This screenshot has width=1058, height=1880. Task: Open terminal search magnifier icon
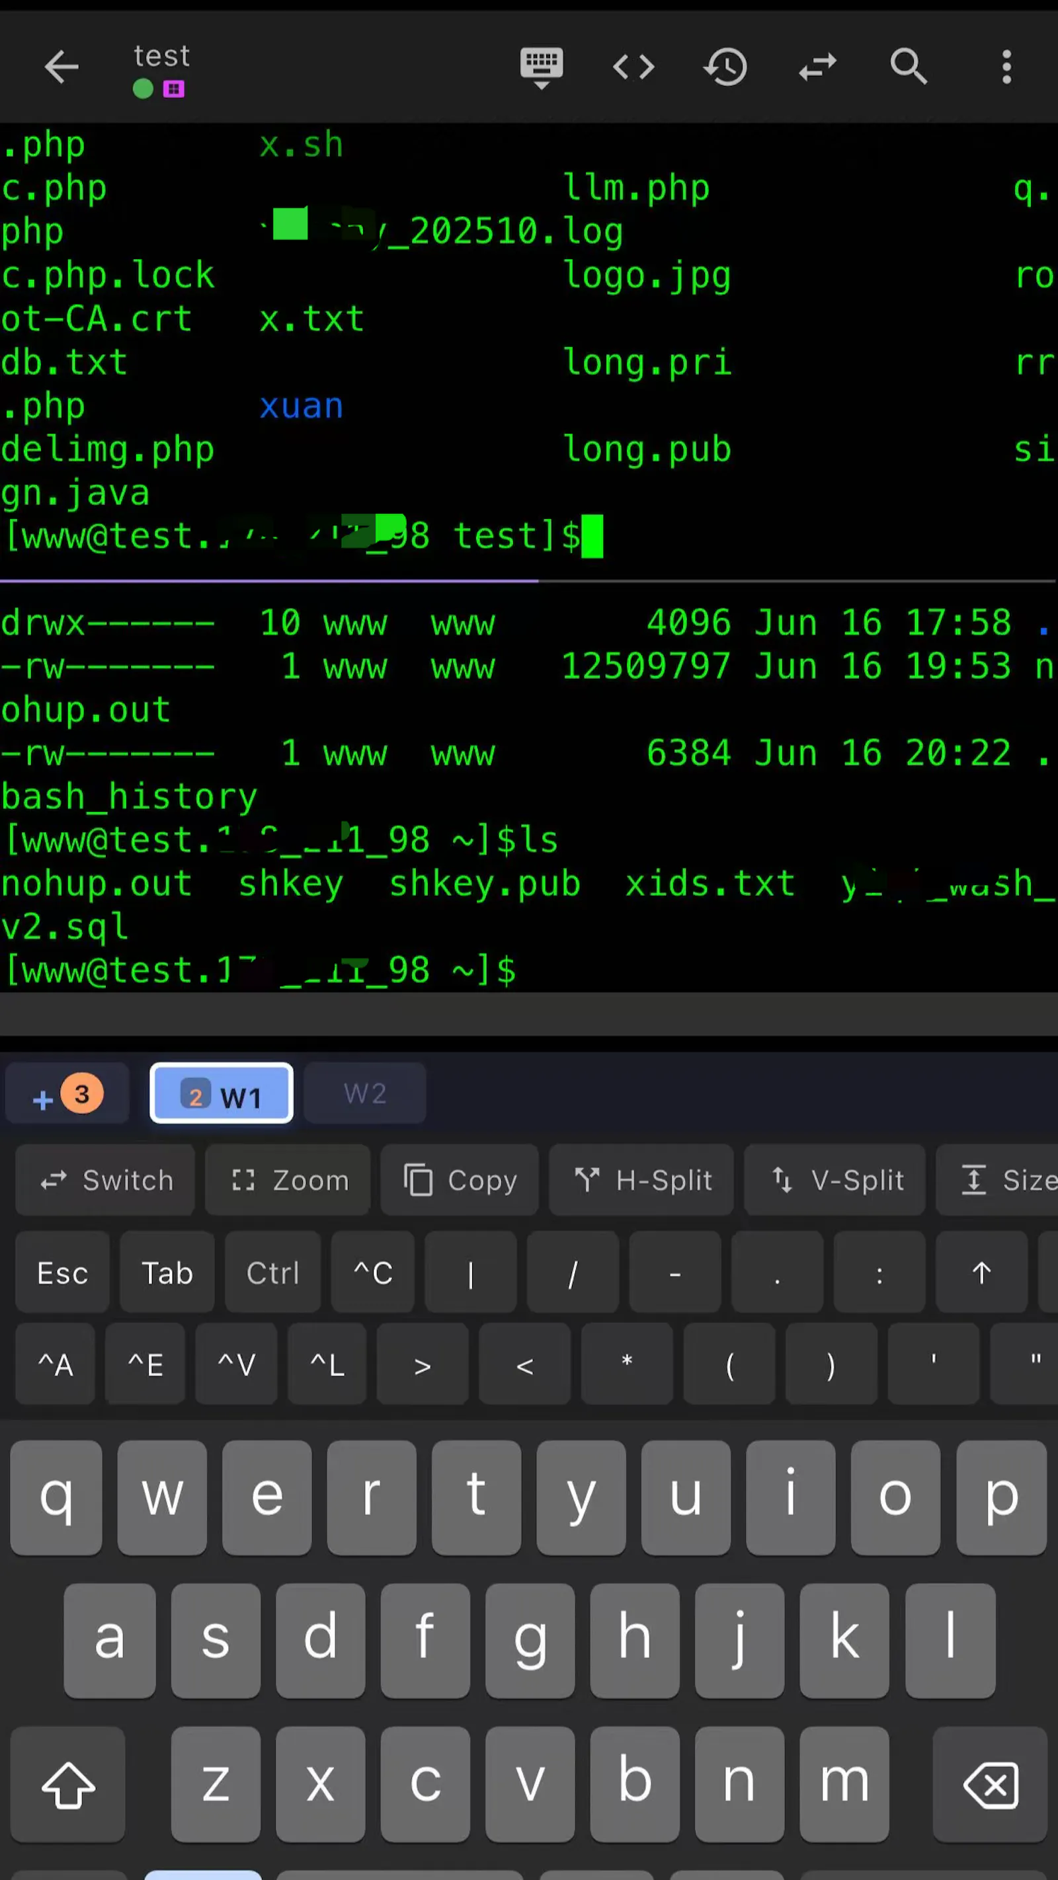909,67
